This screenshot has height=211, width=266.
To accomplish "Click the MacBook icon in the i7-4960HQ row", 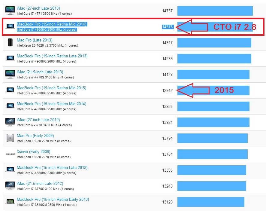I will point(10,58).
